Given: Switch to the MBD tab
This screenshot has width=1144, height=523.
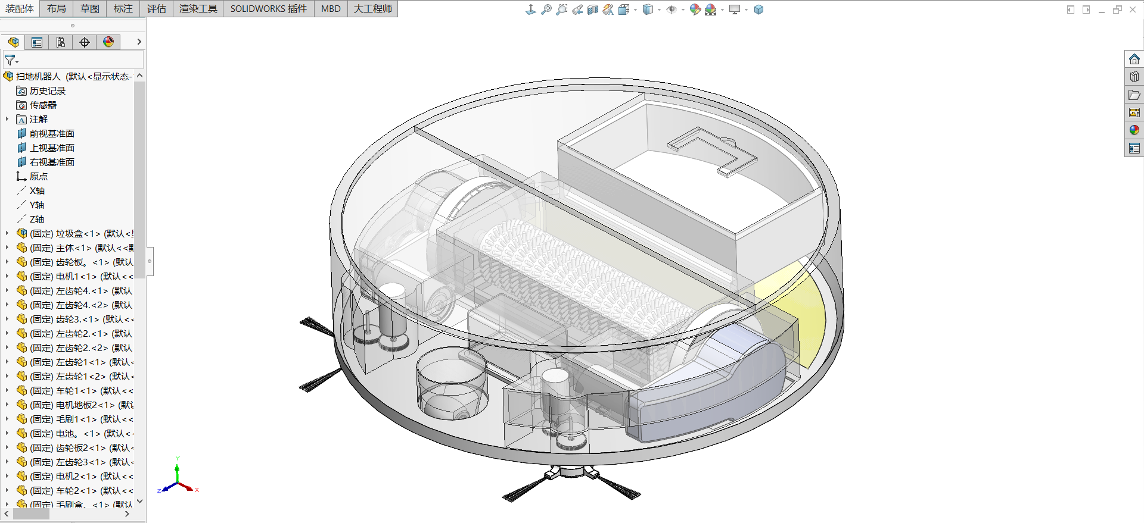Looking at the screenshot, I should pyautogui.click(x=331, y=8).
